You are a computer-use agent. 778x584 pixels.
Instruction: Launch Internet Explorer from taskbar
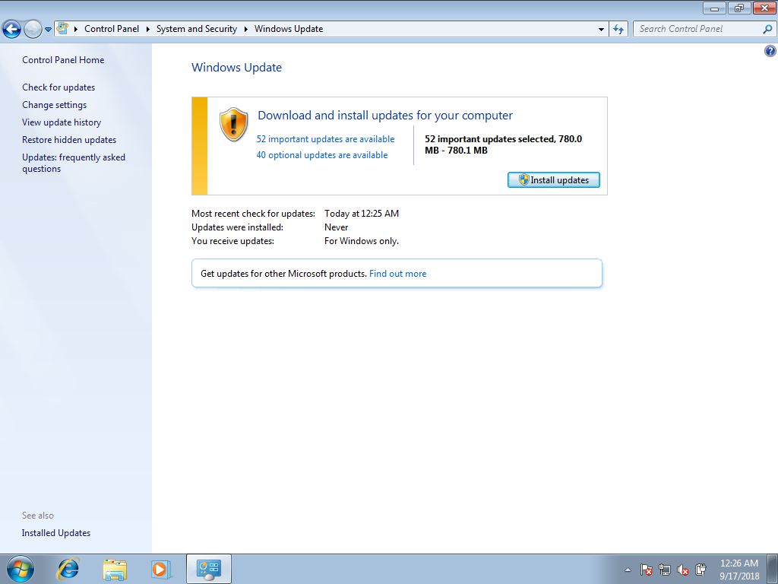click(68, 569)
